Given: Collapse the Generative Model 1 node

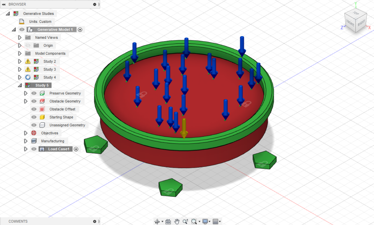Looking at the screenshot, I should [14, 29].
